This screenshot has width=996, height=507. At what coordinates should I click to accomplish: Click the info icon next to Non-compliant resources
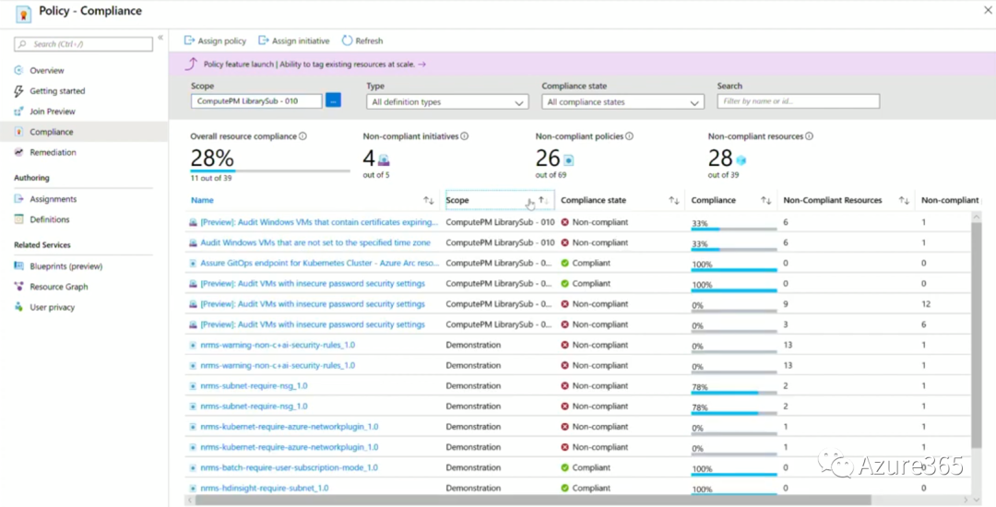[x=809, y=136]
